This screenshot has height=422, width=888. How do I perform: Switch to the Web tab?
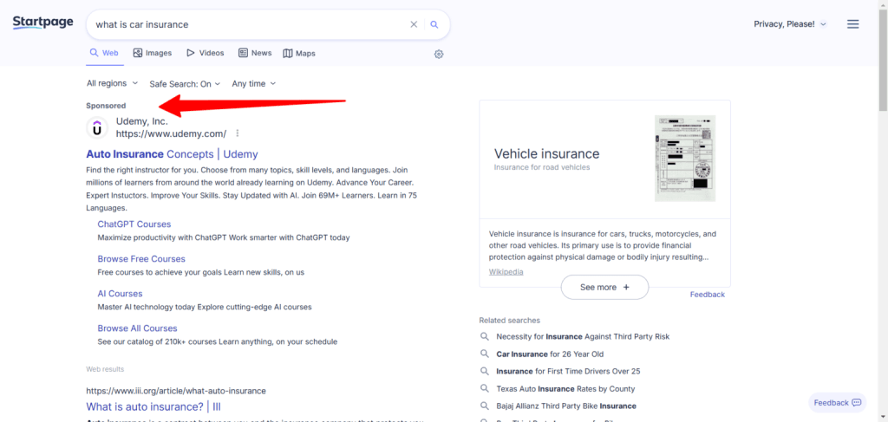104,53
